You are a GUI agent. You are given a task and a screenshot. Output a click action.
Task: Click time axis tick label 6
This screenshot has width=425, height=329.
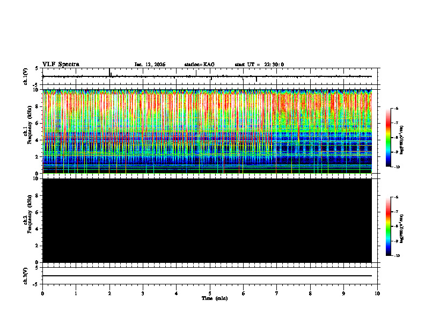(x=244, y=294)
